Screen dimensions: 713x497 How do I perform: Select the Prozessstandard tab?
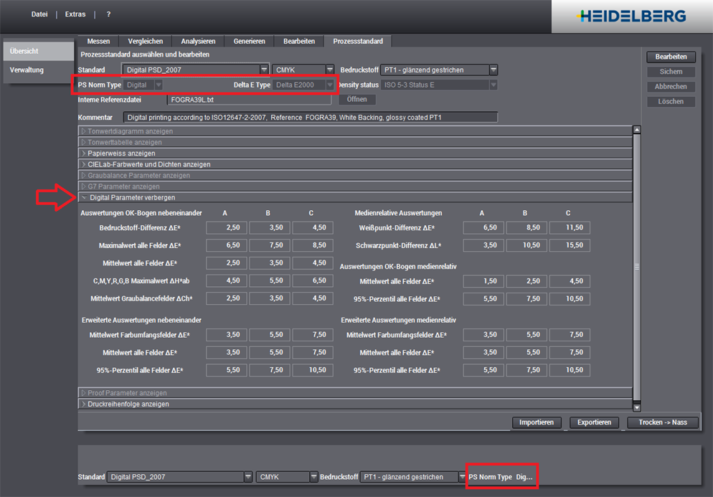tap(358, 41)
